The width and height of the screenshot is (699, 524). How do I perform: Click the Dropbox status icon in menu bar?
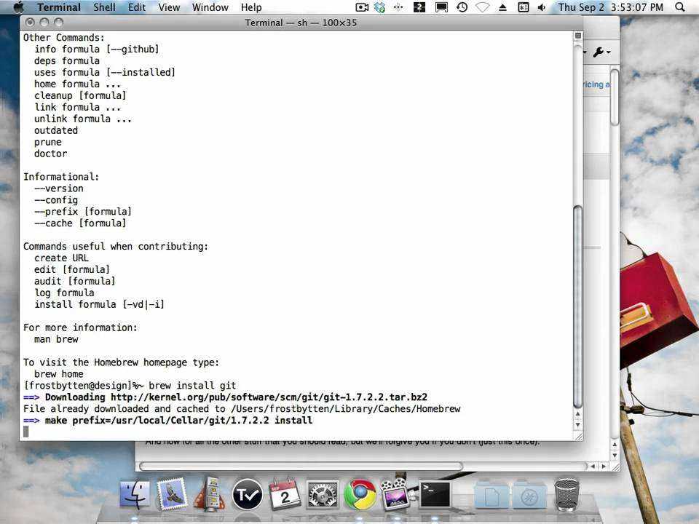380,7
